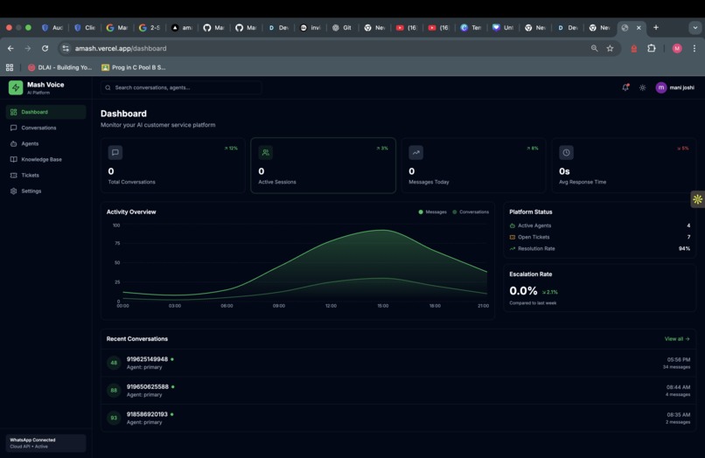Open conversation 918586920193
Viewport: 705px width, 458px height.
(398, 418)
